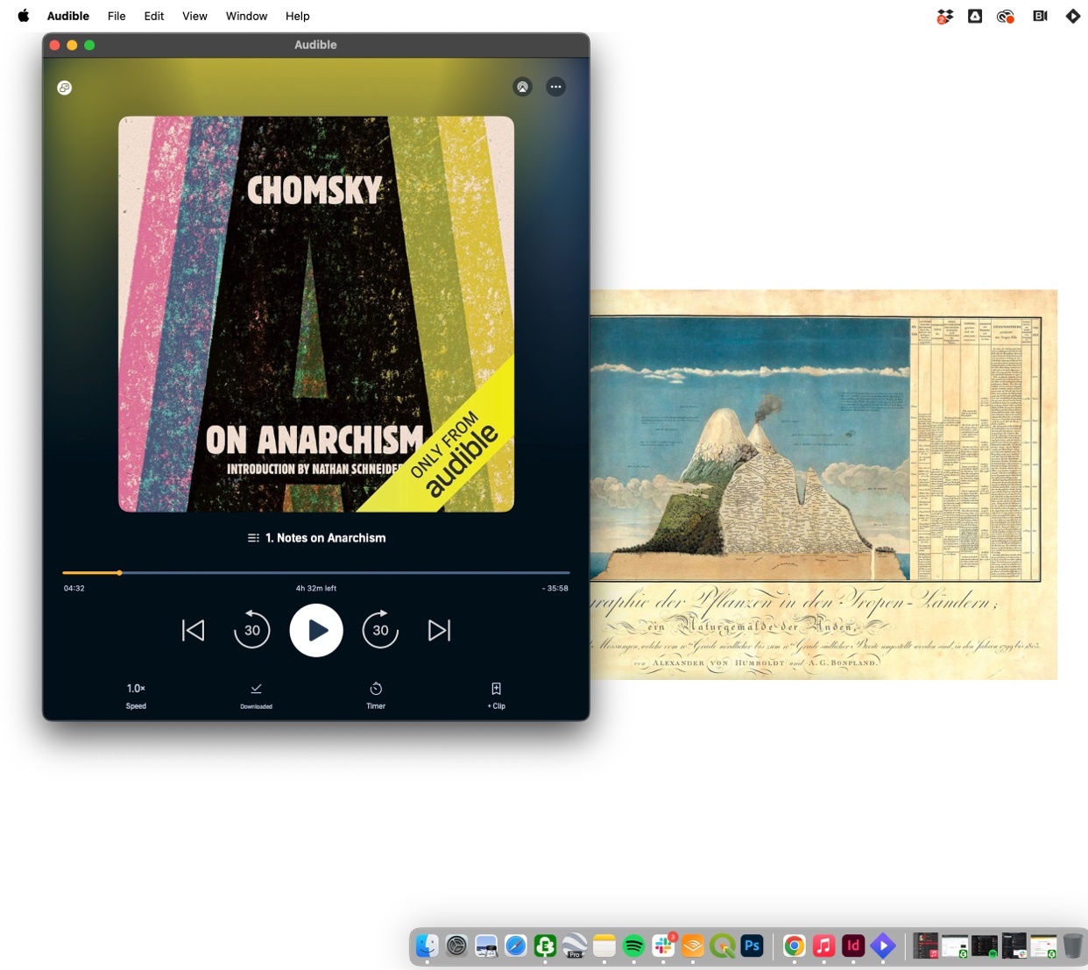Click the Creative Cloud menu bar icon

click(1006, 16)
